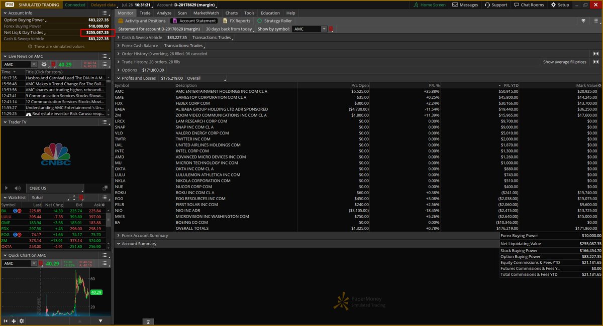Click Show average fill prices
Viewport: 603px width, 326px height.
[x=564, y=62]
